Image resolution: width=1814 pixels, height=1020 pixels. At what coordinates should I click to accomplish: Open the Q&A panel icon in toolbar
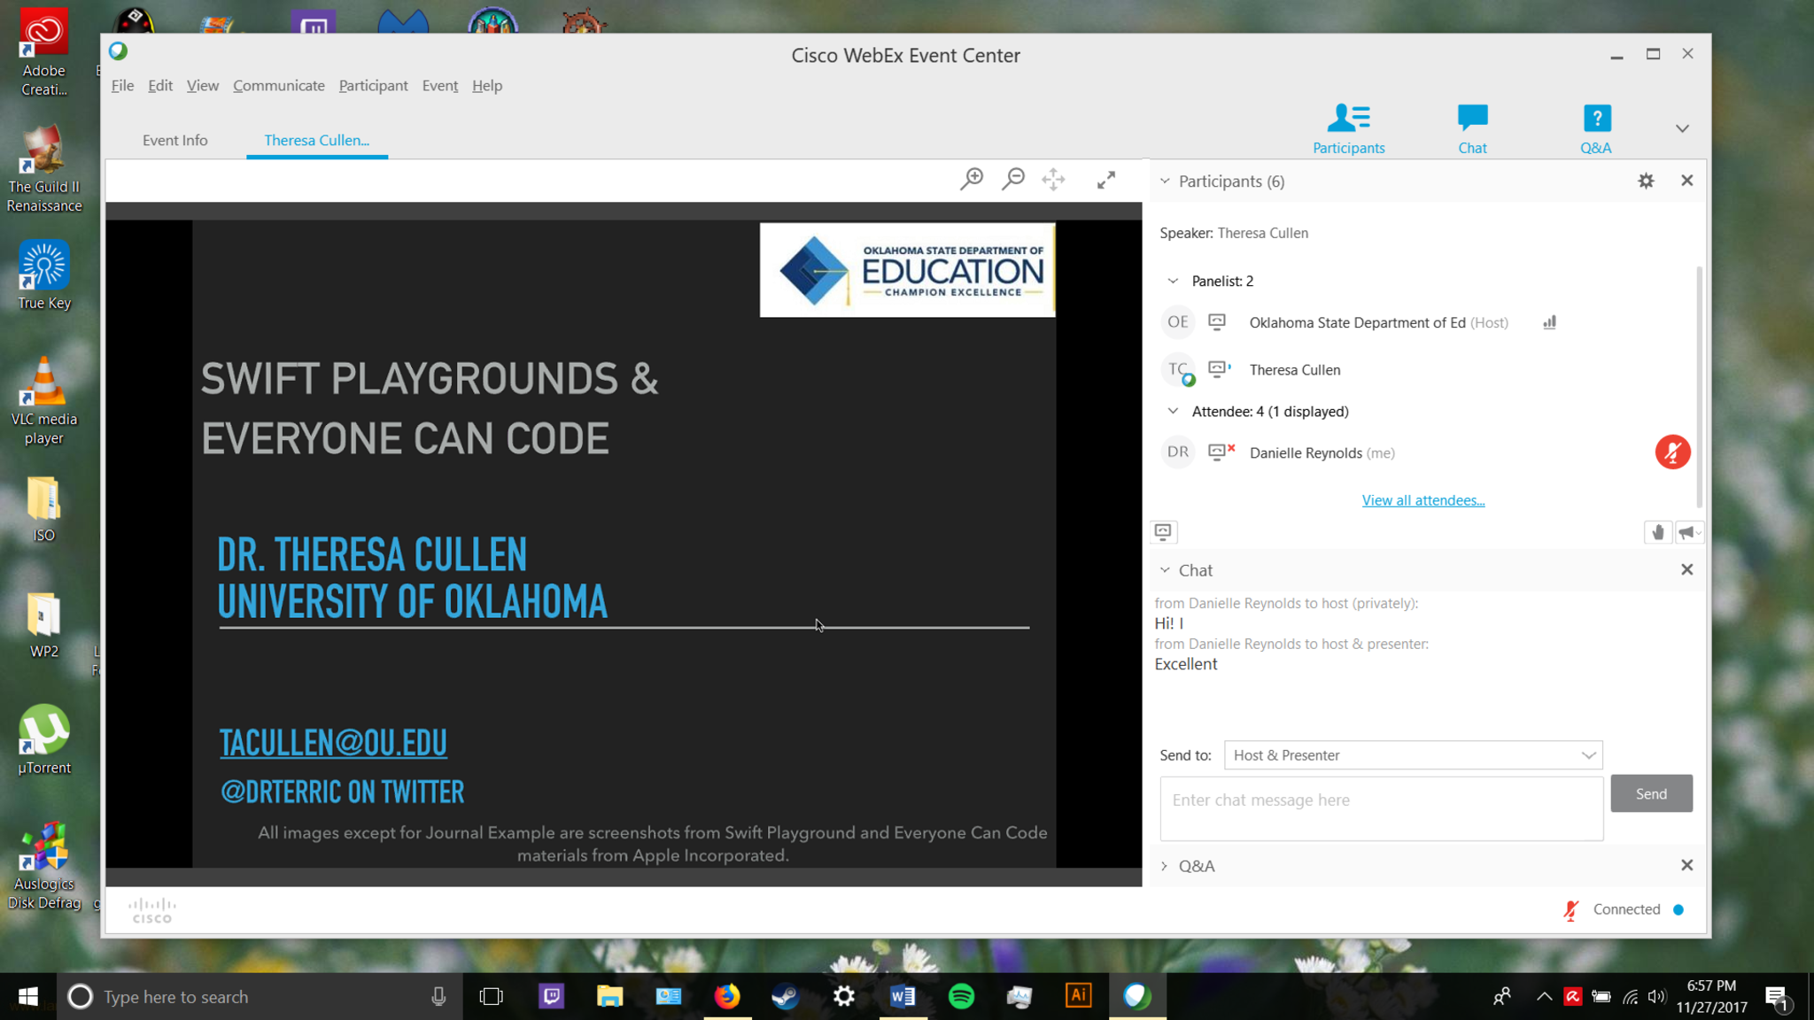pos(1596,127)
